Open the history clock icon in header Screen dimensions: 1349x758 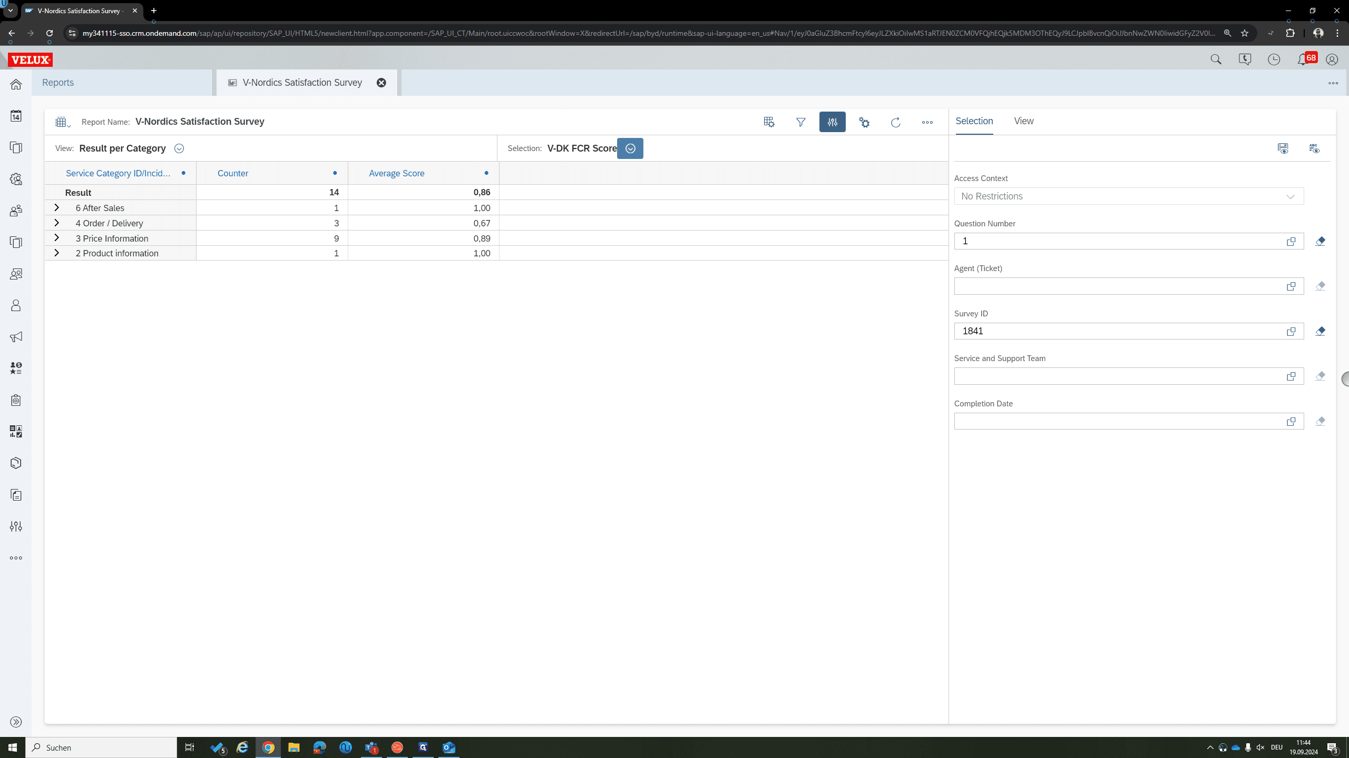pos(1274,59)
